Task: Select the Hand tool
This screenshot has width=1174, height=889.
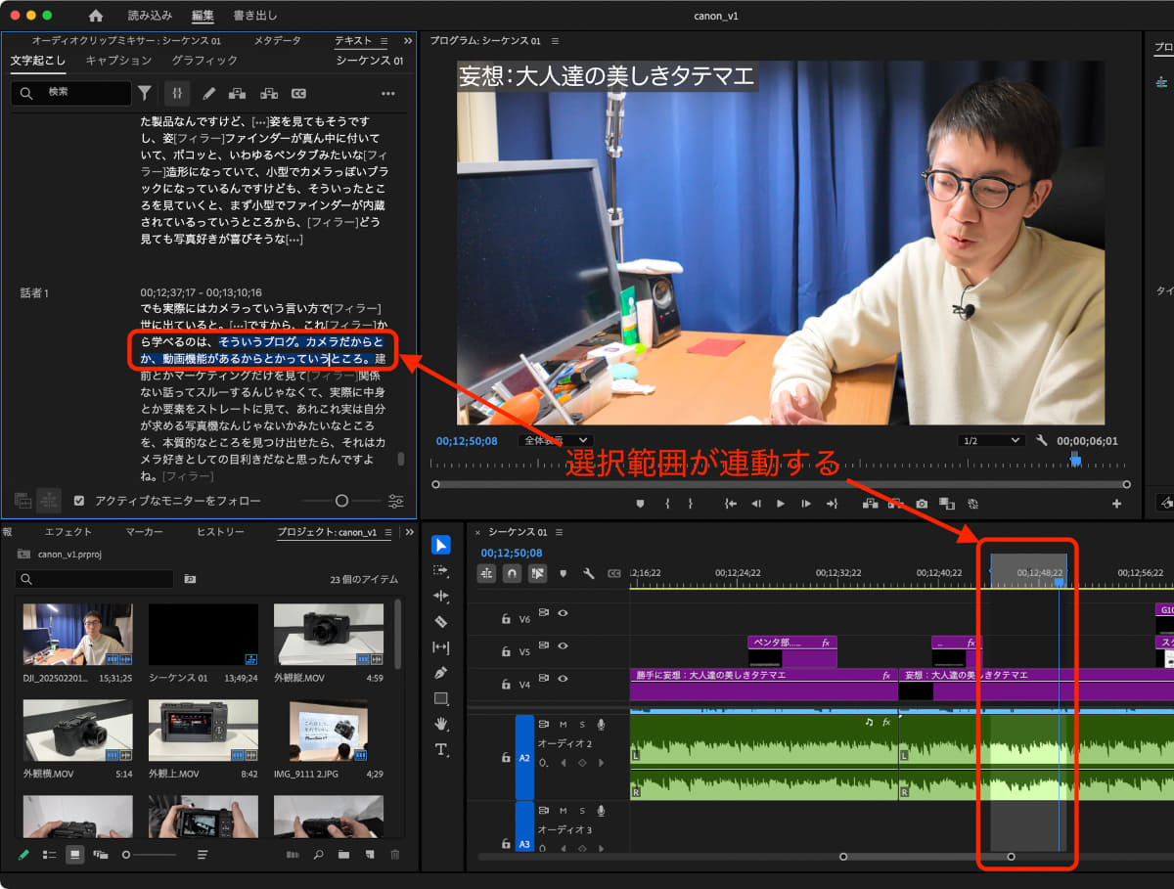Action: (441, 724)
